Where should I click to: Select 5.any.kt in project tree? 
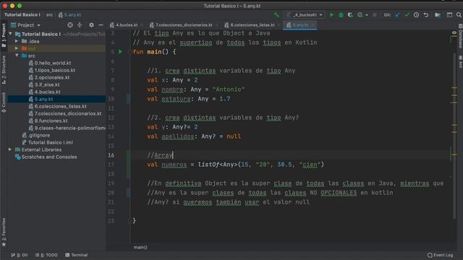[43, 99]
